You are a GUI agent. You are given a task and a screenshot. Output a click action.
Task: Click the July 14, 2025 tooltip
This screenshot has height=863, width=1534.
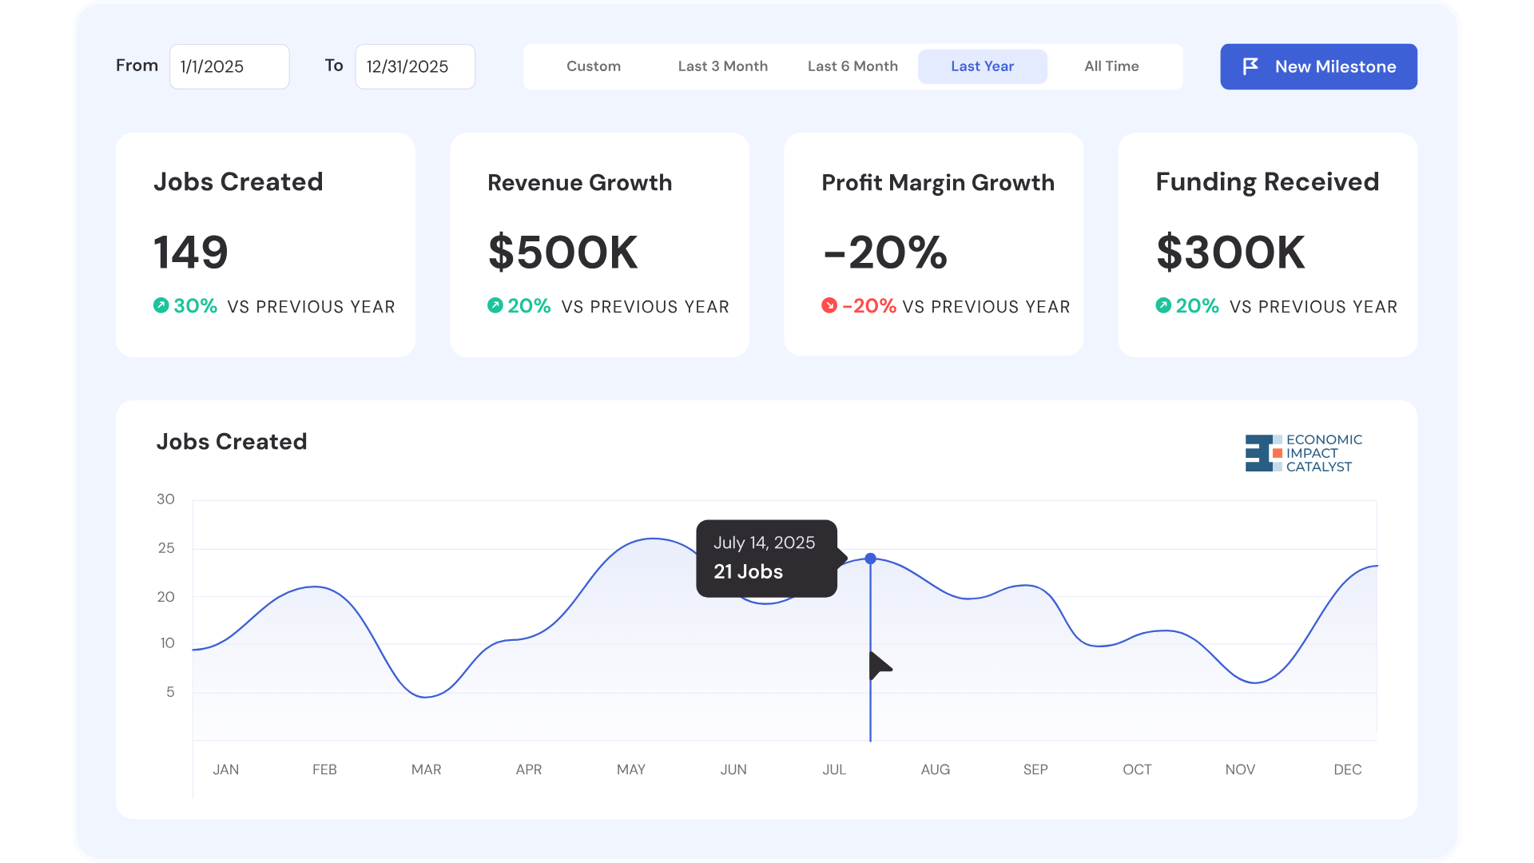(x=767, y=559)
